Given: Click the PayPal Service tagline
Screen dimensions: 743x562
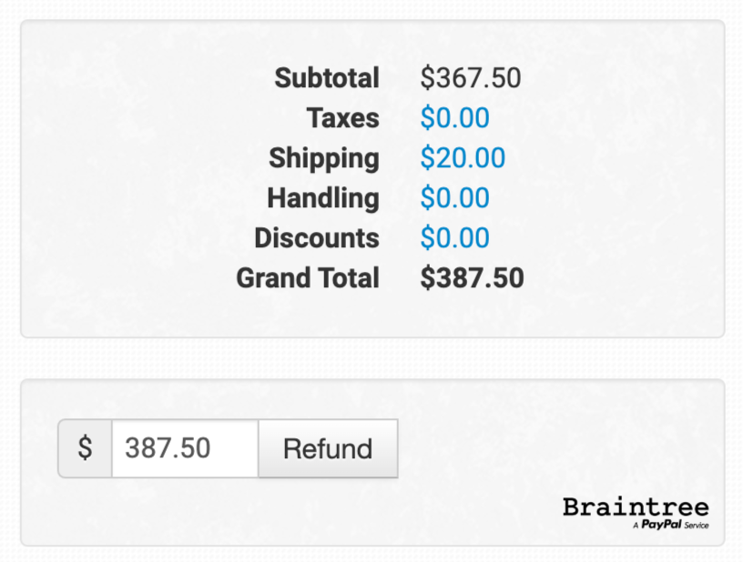Looking at the screenshot, I should (x=669, y=525).
